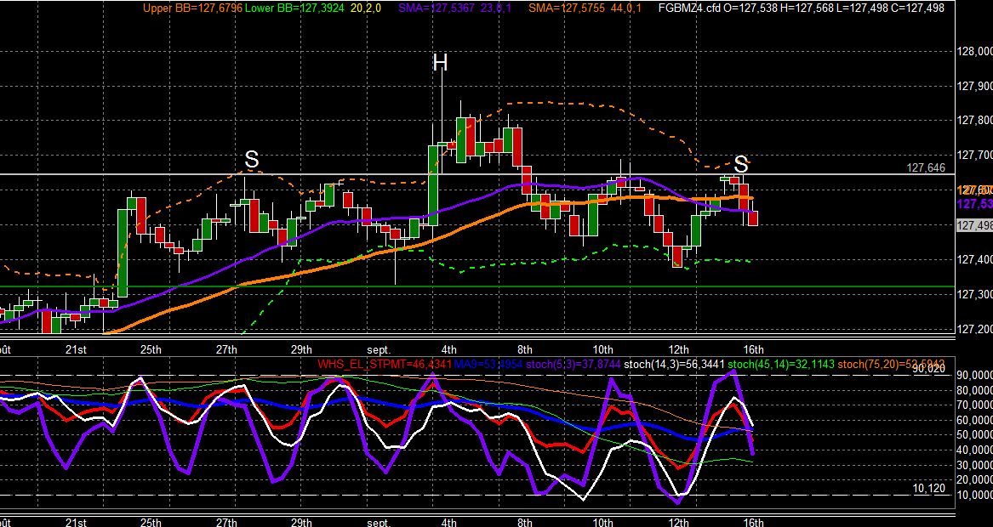The height and width of the screenshot is (527, 993).
Task: Select the S shoulder annotation near 16th candles
Action: pyautogui.click(x=740, y=165)
